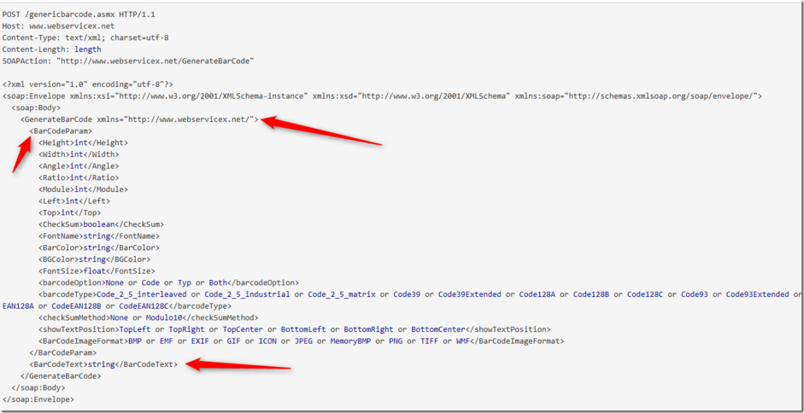Click the 'string' value inside BarCodeText

coord(101,364)
